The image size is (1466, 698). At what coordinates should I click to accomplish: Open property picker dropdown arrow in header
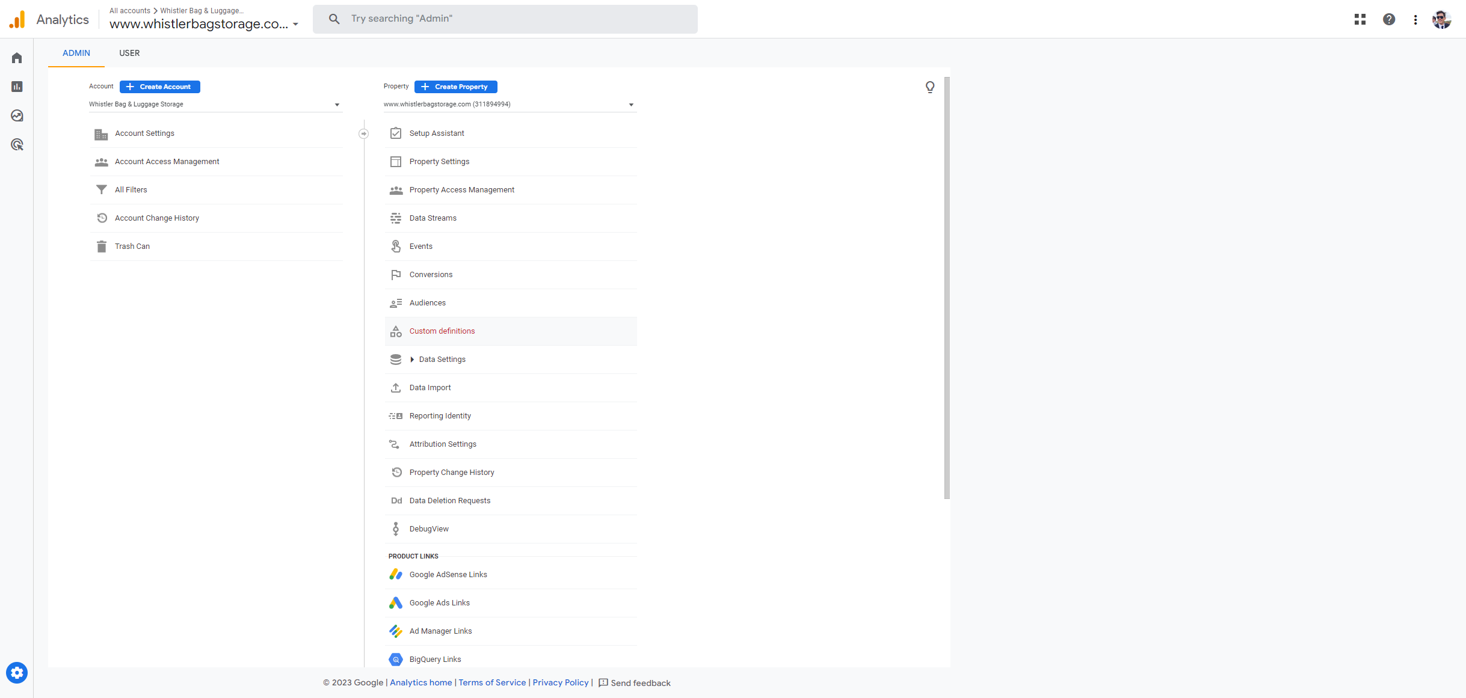pos(295,25)
